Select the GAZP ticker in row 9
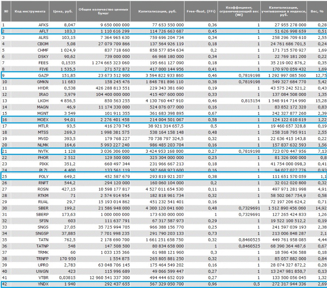This screenshot has width=327, height=288. [x=43, y=76]
